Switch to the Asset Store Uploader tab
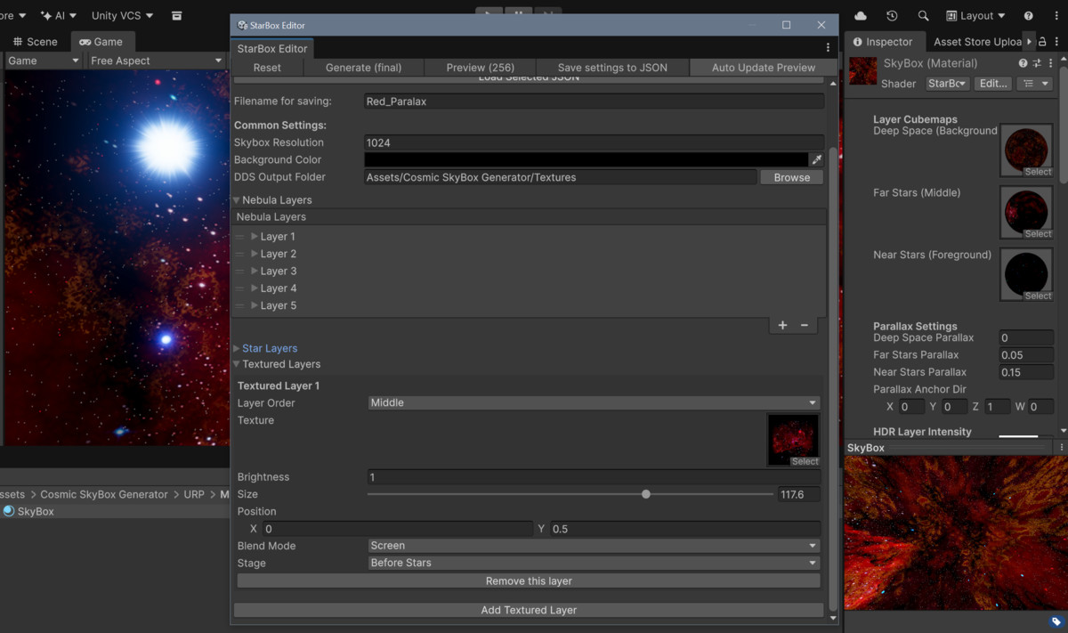The height and width of the screenshot is (633, 1068). point(977,42)
